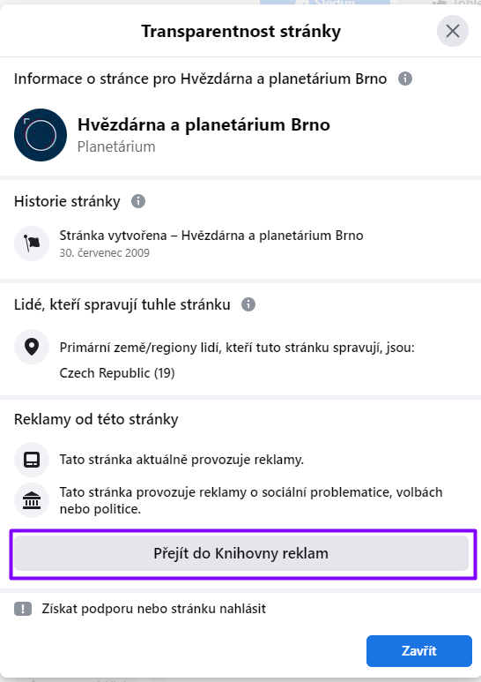Select Získat podporu nebo stránku nahlásit
This screenshot has height=682, width=481.
click(153, 609)
